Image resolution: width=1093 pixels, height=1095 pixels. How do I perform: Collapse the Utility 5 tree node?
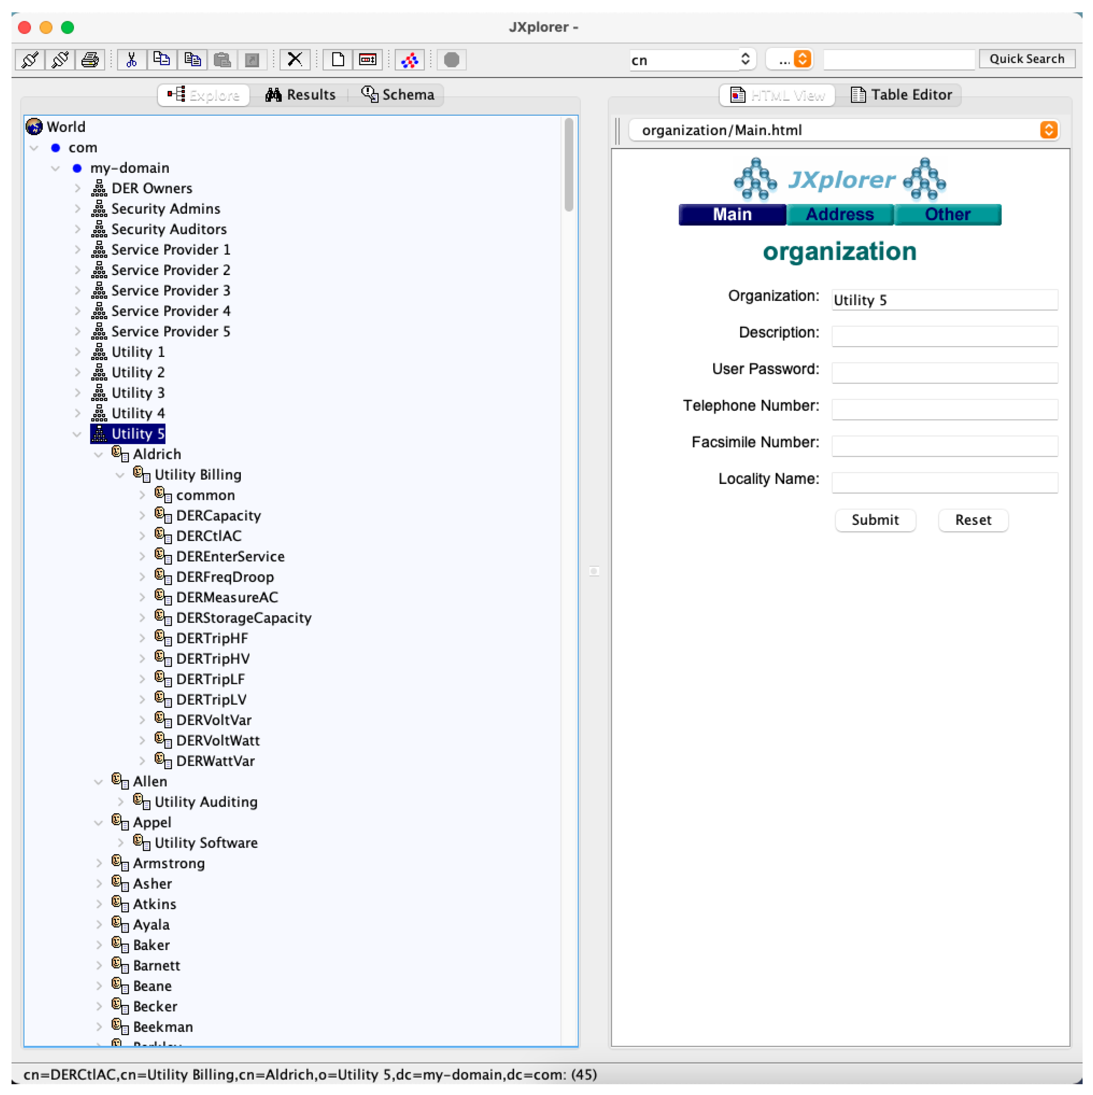click(x=77, y=434)
